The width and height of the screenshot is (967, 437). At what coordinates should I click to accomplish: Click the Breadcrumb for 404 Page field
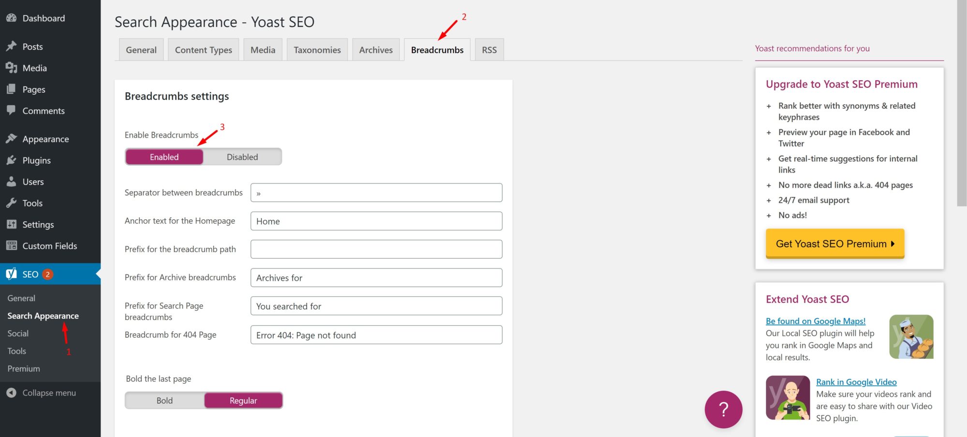376,335
